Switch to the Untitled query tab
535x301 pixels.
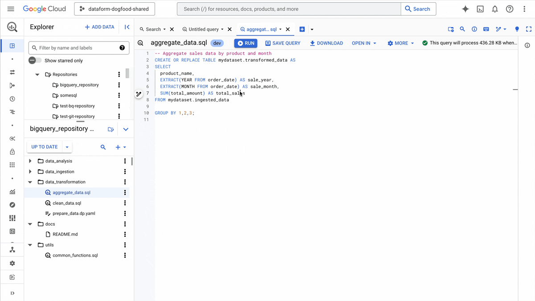click(x=203, y=29)
